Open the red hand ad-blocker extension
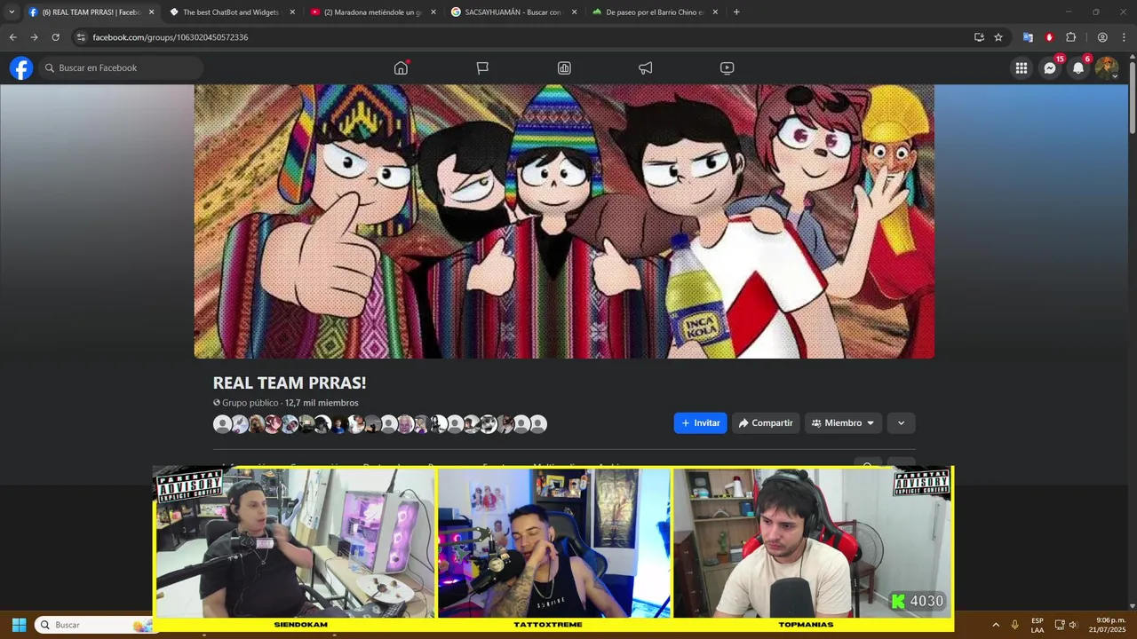The width and height of the screenshot is (1137, 639). click(1049, 37)
